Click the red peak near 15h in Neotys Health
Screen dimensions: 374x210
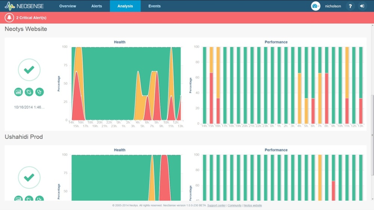click(x=77, y=100)
